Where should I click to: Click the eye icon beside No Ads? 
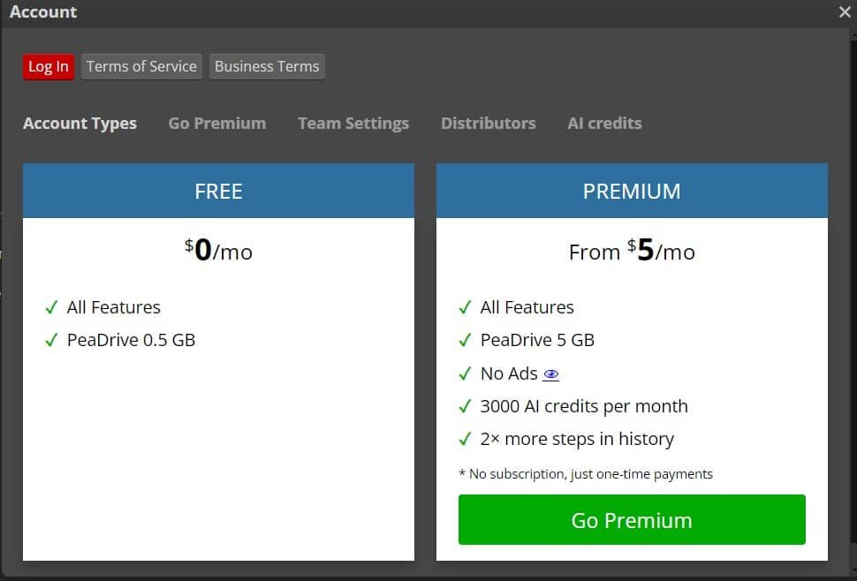pyautogui.click(x=551, y=374)
